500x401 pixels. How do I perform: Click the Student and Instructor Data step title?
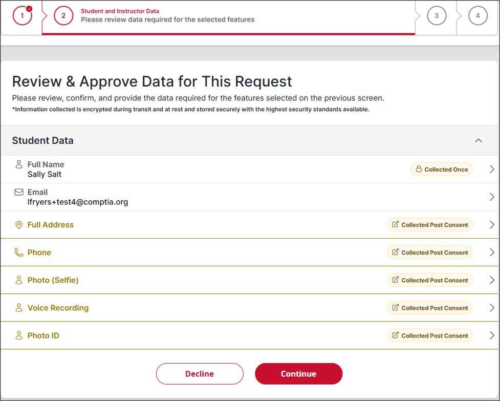click(120, 11)
